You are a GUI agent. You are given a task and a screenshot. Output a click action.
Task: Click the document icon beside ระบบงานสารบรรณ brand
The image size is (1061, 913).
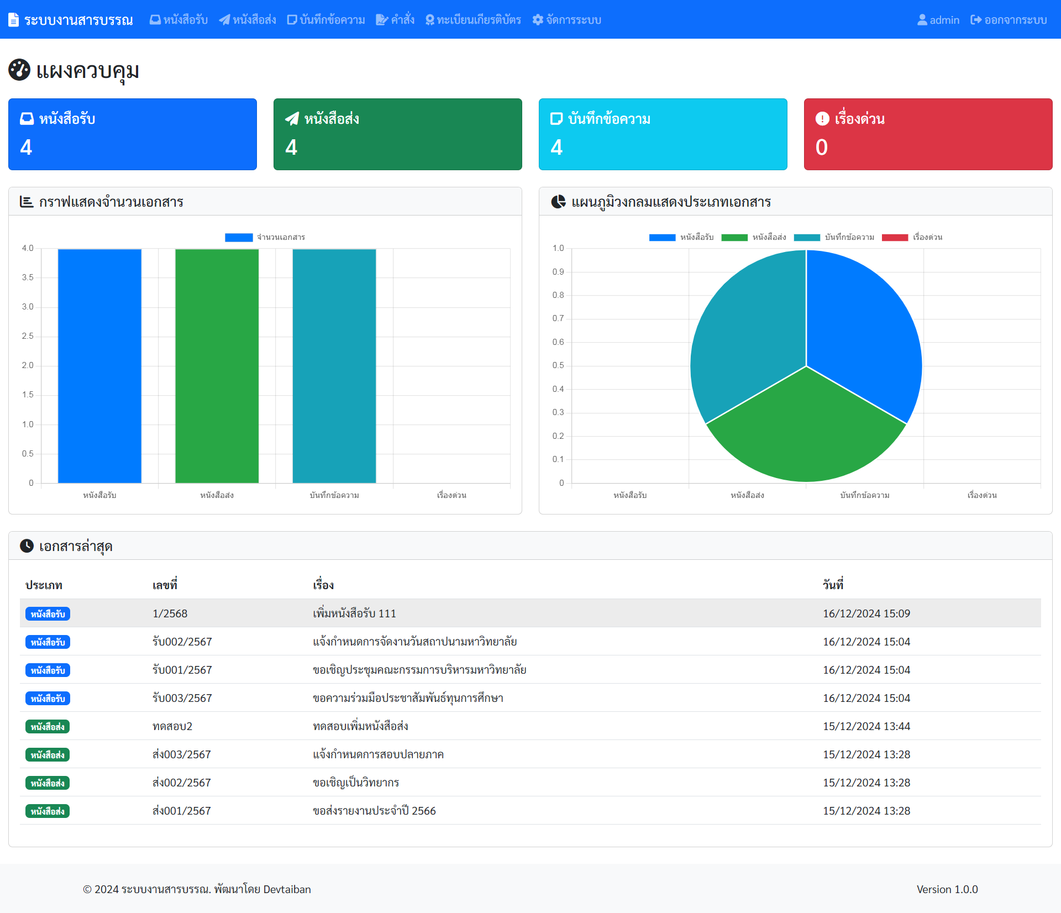[14, 20]
